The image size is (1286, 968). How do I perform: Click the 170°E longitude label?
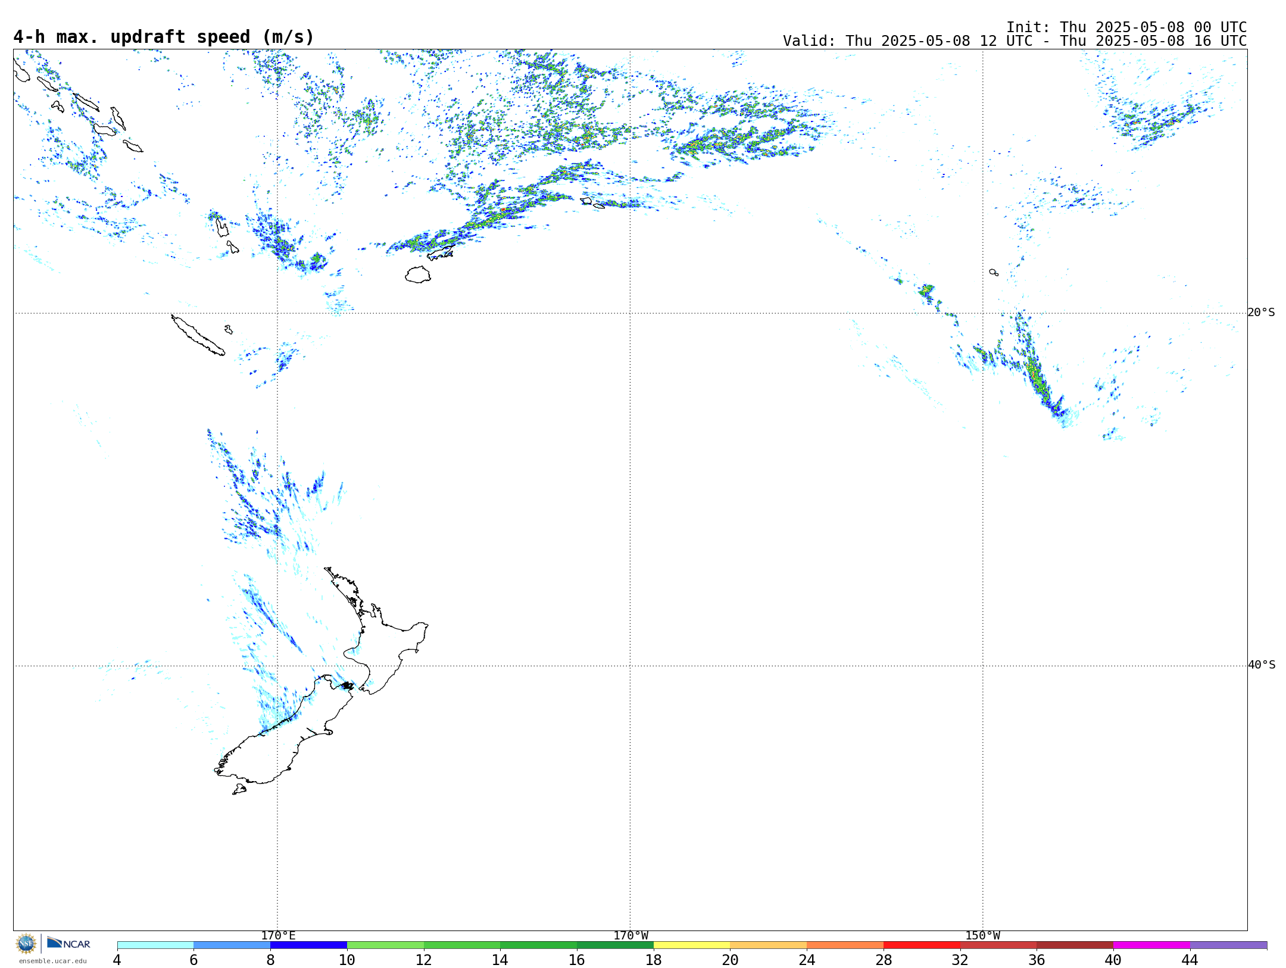pyautogui.click(x=278, y=935)
